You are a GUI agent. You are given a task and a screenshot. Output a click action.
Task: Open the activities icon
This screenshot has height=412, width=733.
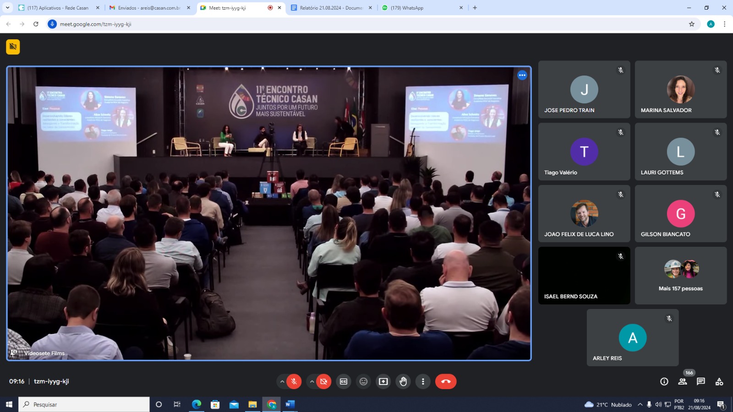pos(719,381)
